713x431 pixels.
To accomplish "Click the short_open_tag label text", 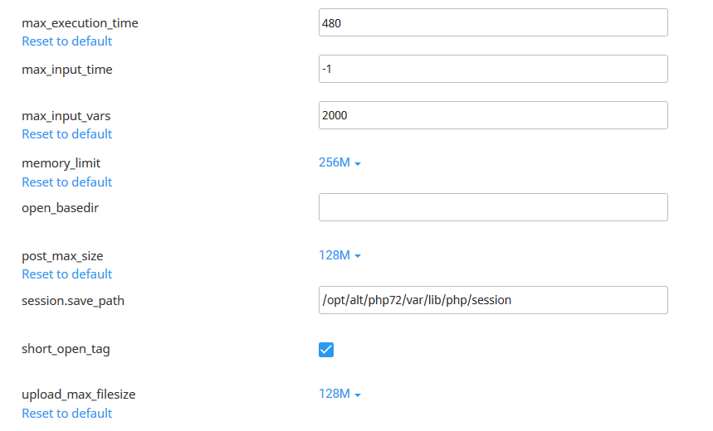I will coord(66,349).
